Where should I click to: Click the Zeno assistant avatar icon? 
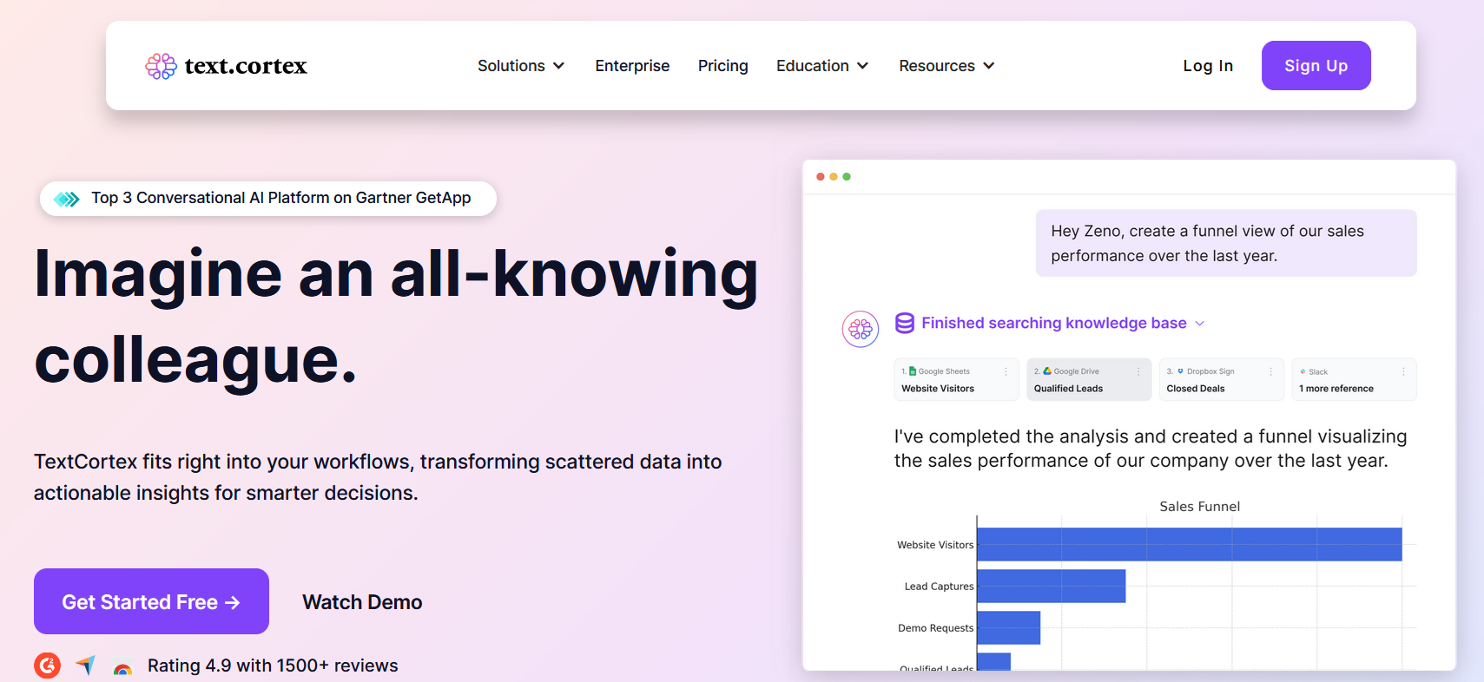(x=860, y=329)
